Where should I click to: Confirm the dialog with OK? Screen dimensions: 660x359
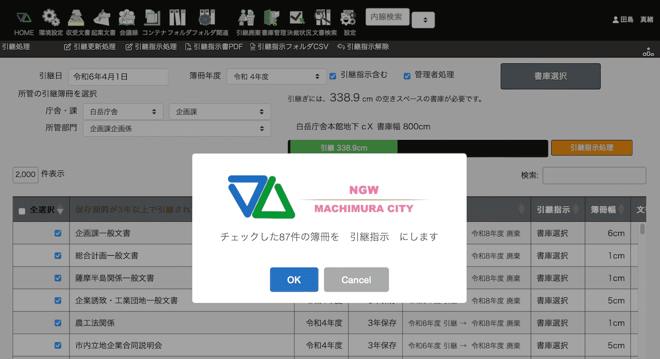click(x=294, y=280)
